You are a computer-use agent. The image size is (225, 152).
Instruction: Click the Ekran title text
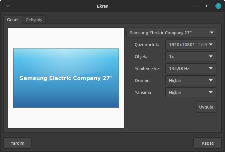pos(103,6)
